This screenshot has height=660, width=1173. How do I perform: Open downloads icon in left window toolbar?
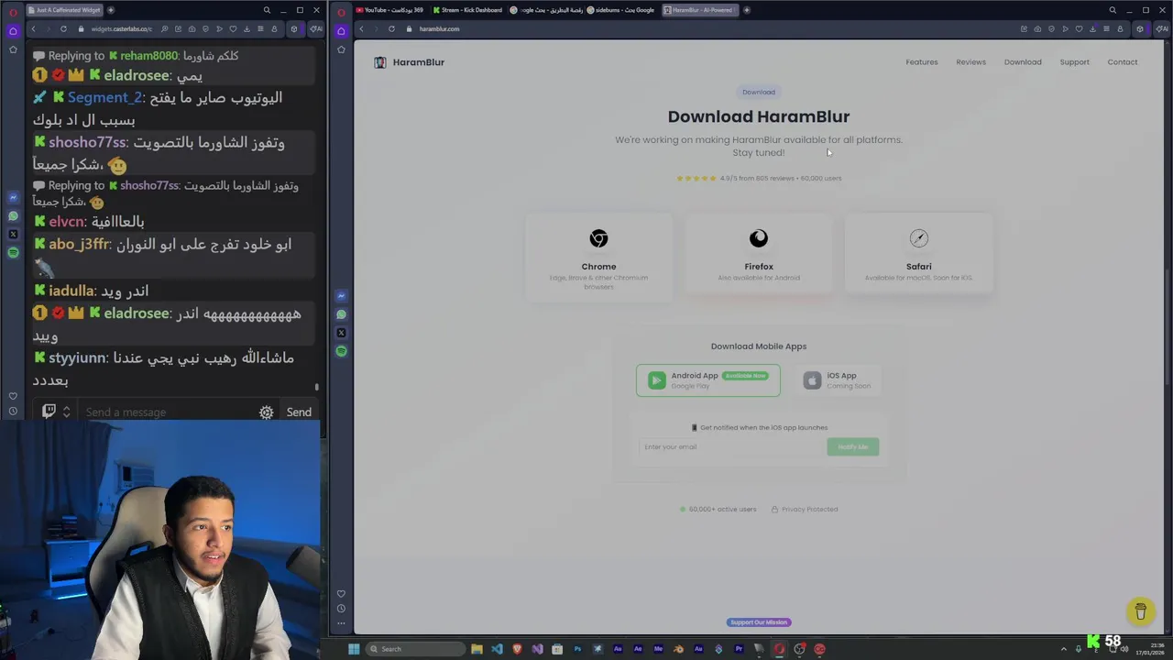point(247,28)
